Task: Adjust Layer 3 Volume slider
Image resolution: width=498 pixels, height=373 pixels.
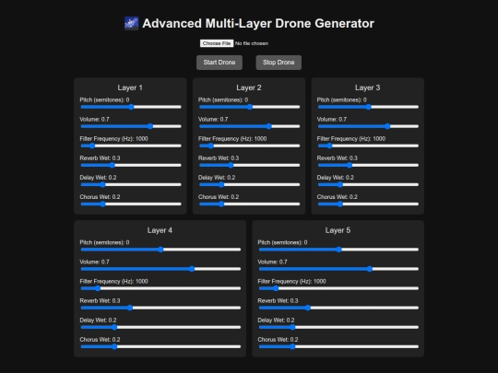Action: [x=368, y=126]
